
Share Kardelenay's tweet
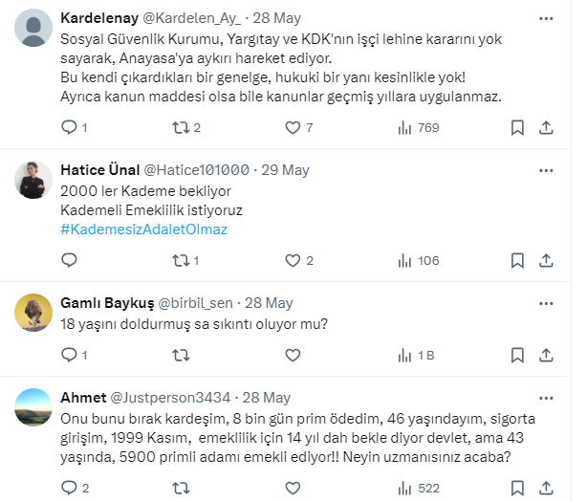point(546,127)
